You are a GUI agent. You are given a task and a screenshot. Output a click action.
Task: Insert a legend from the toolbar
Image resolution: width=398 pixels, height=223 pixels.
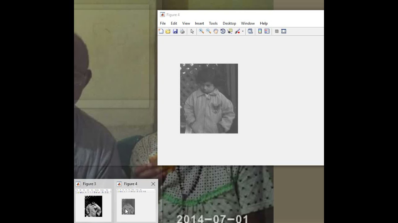pos(267,31)
